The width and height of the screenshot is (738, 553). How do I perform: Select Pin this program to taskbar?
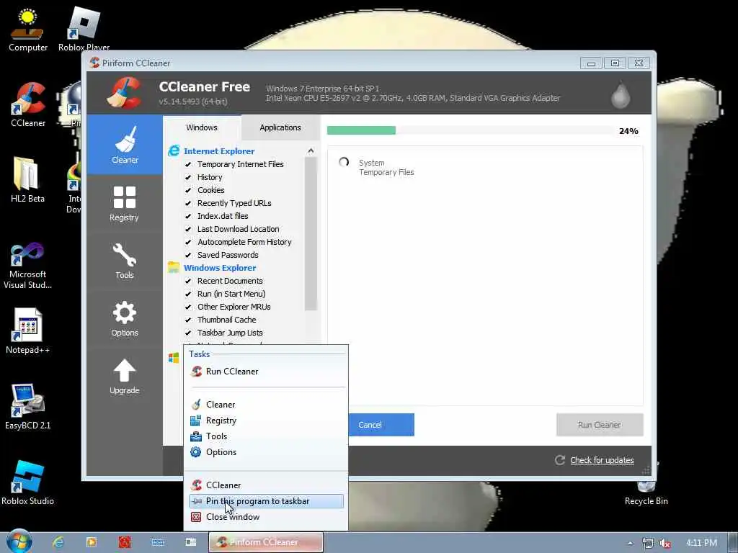(x=266, y=501)
